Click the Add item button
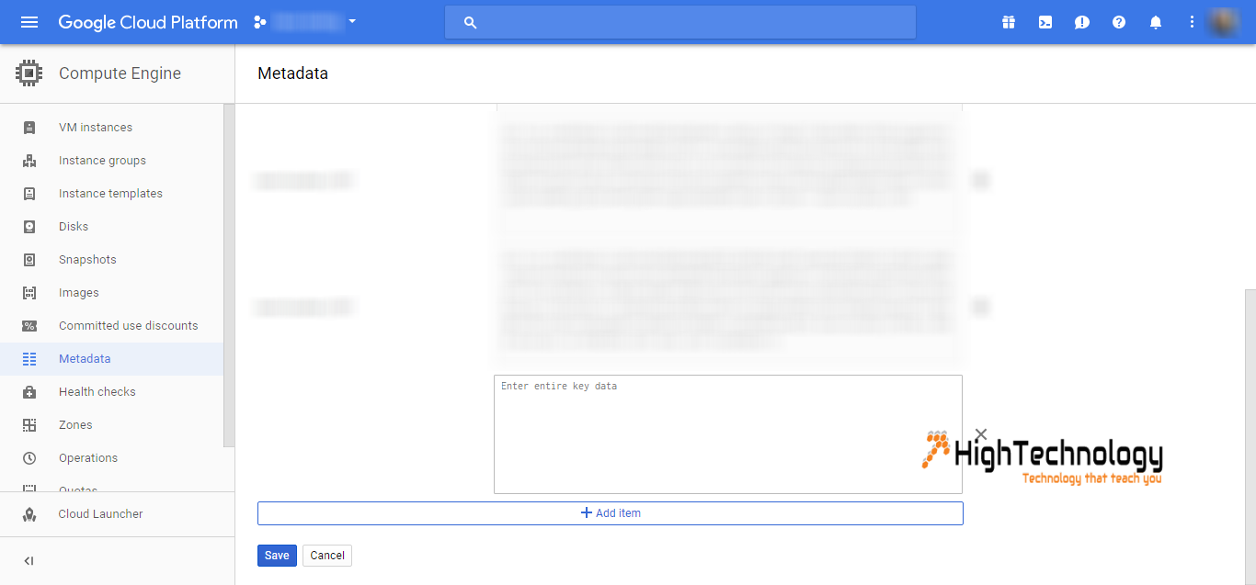 [611, 513]
